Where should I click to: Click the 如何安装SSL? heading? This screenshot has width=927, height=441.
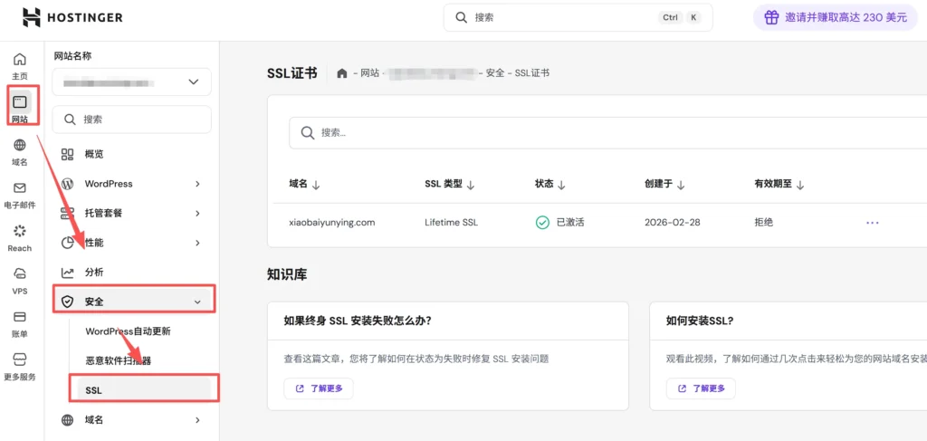(x=700, y=321)
